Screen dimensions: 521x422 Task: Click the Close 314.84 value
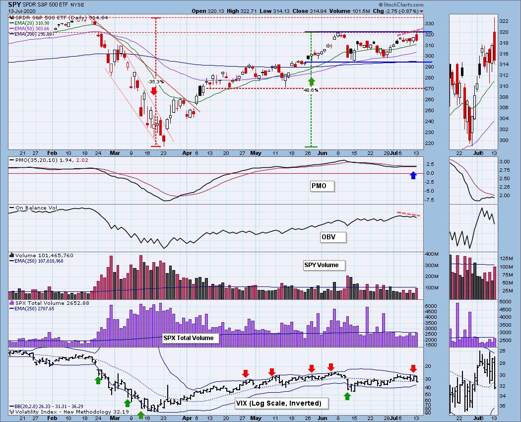(309, 11)
